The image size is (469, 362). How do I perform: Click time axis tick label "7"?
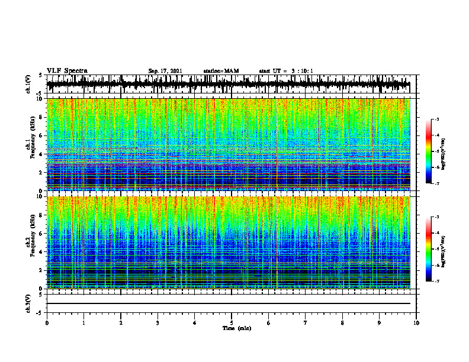306,323
